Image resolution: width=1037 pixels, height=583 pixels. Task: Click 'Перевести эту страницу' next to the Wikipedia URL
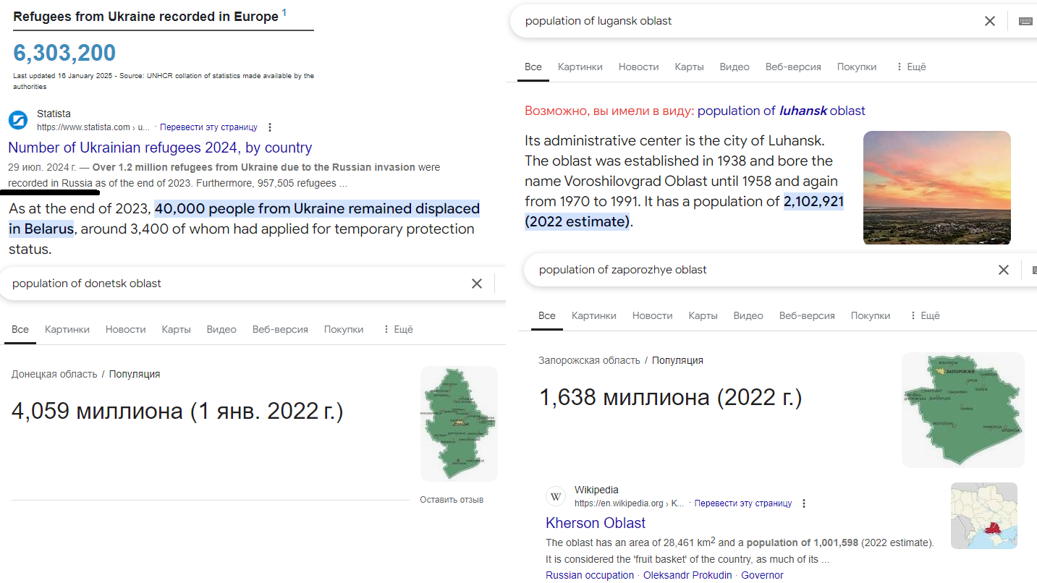(743, 503)
